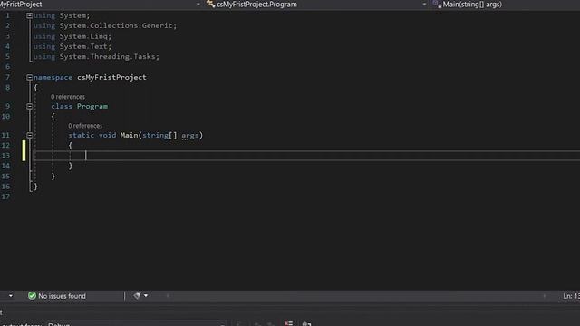Image resolution: width=580 pixels, height=326 pixels.
Task: Click line number 11 in the margin
Action: click(x=5, y=135)
